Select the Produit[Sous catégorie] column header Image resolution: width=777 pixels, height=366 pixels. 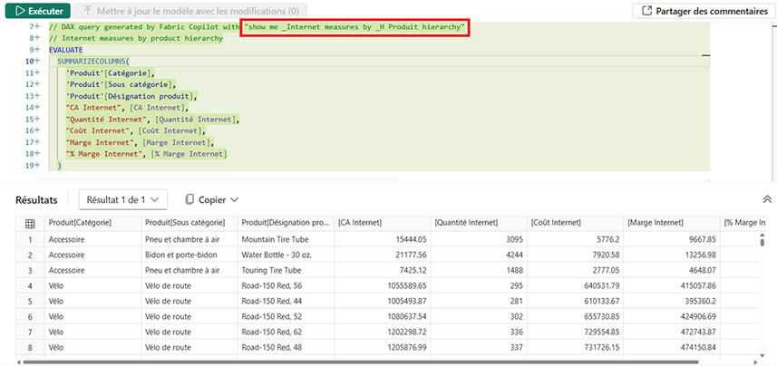[187, 223]
